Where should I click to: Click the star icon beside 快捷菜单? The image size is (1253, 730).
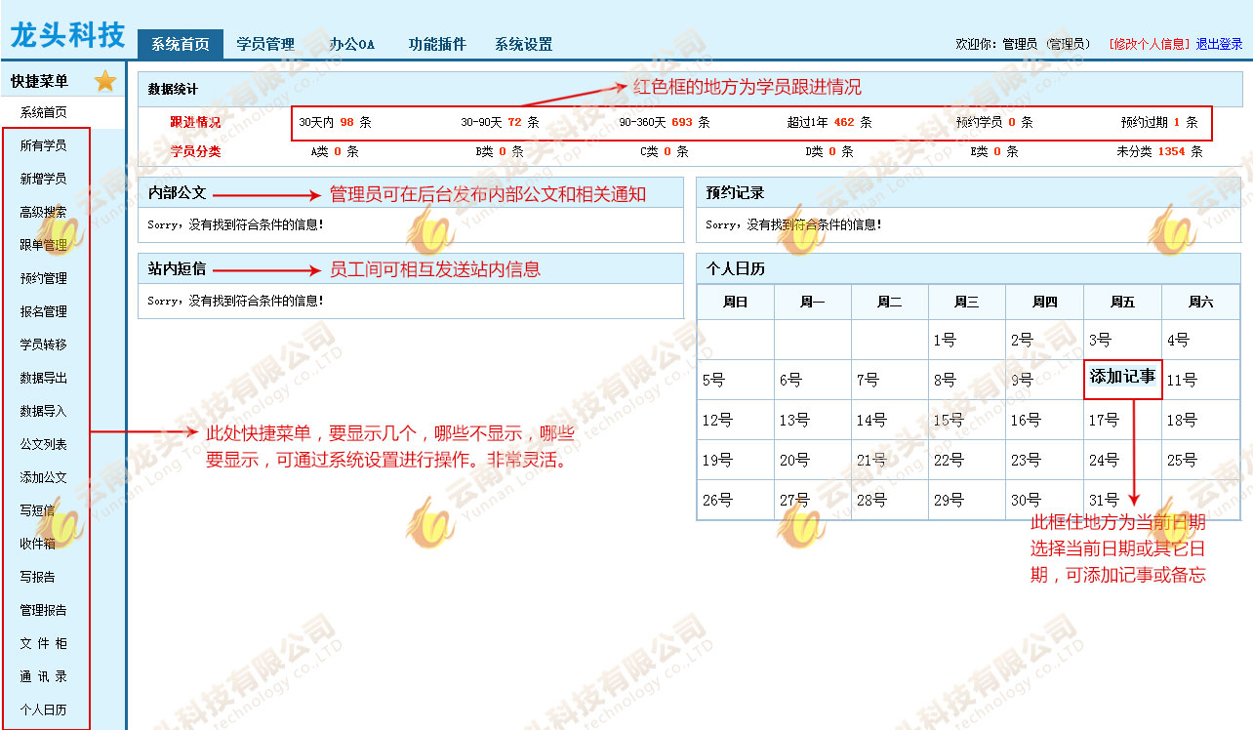[x=105, y=81]
